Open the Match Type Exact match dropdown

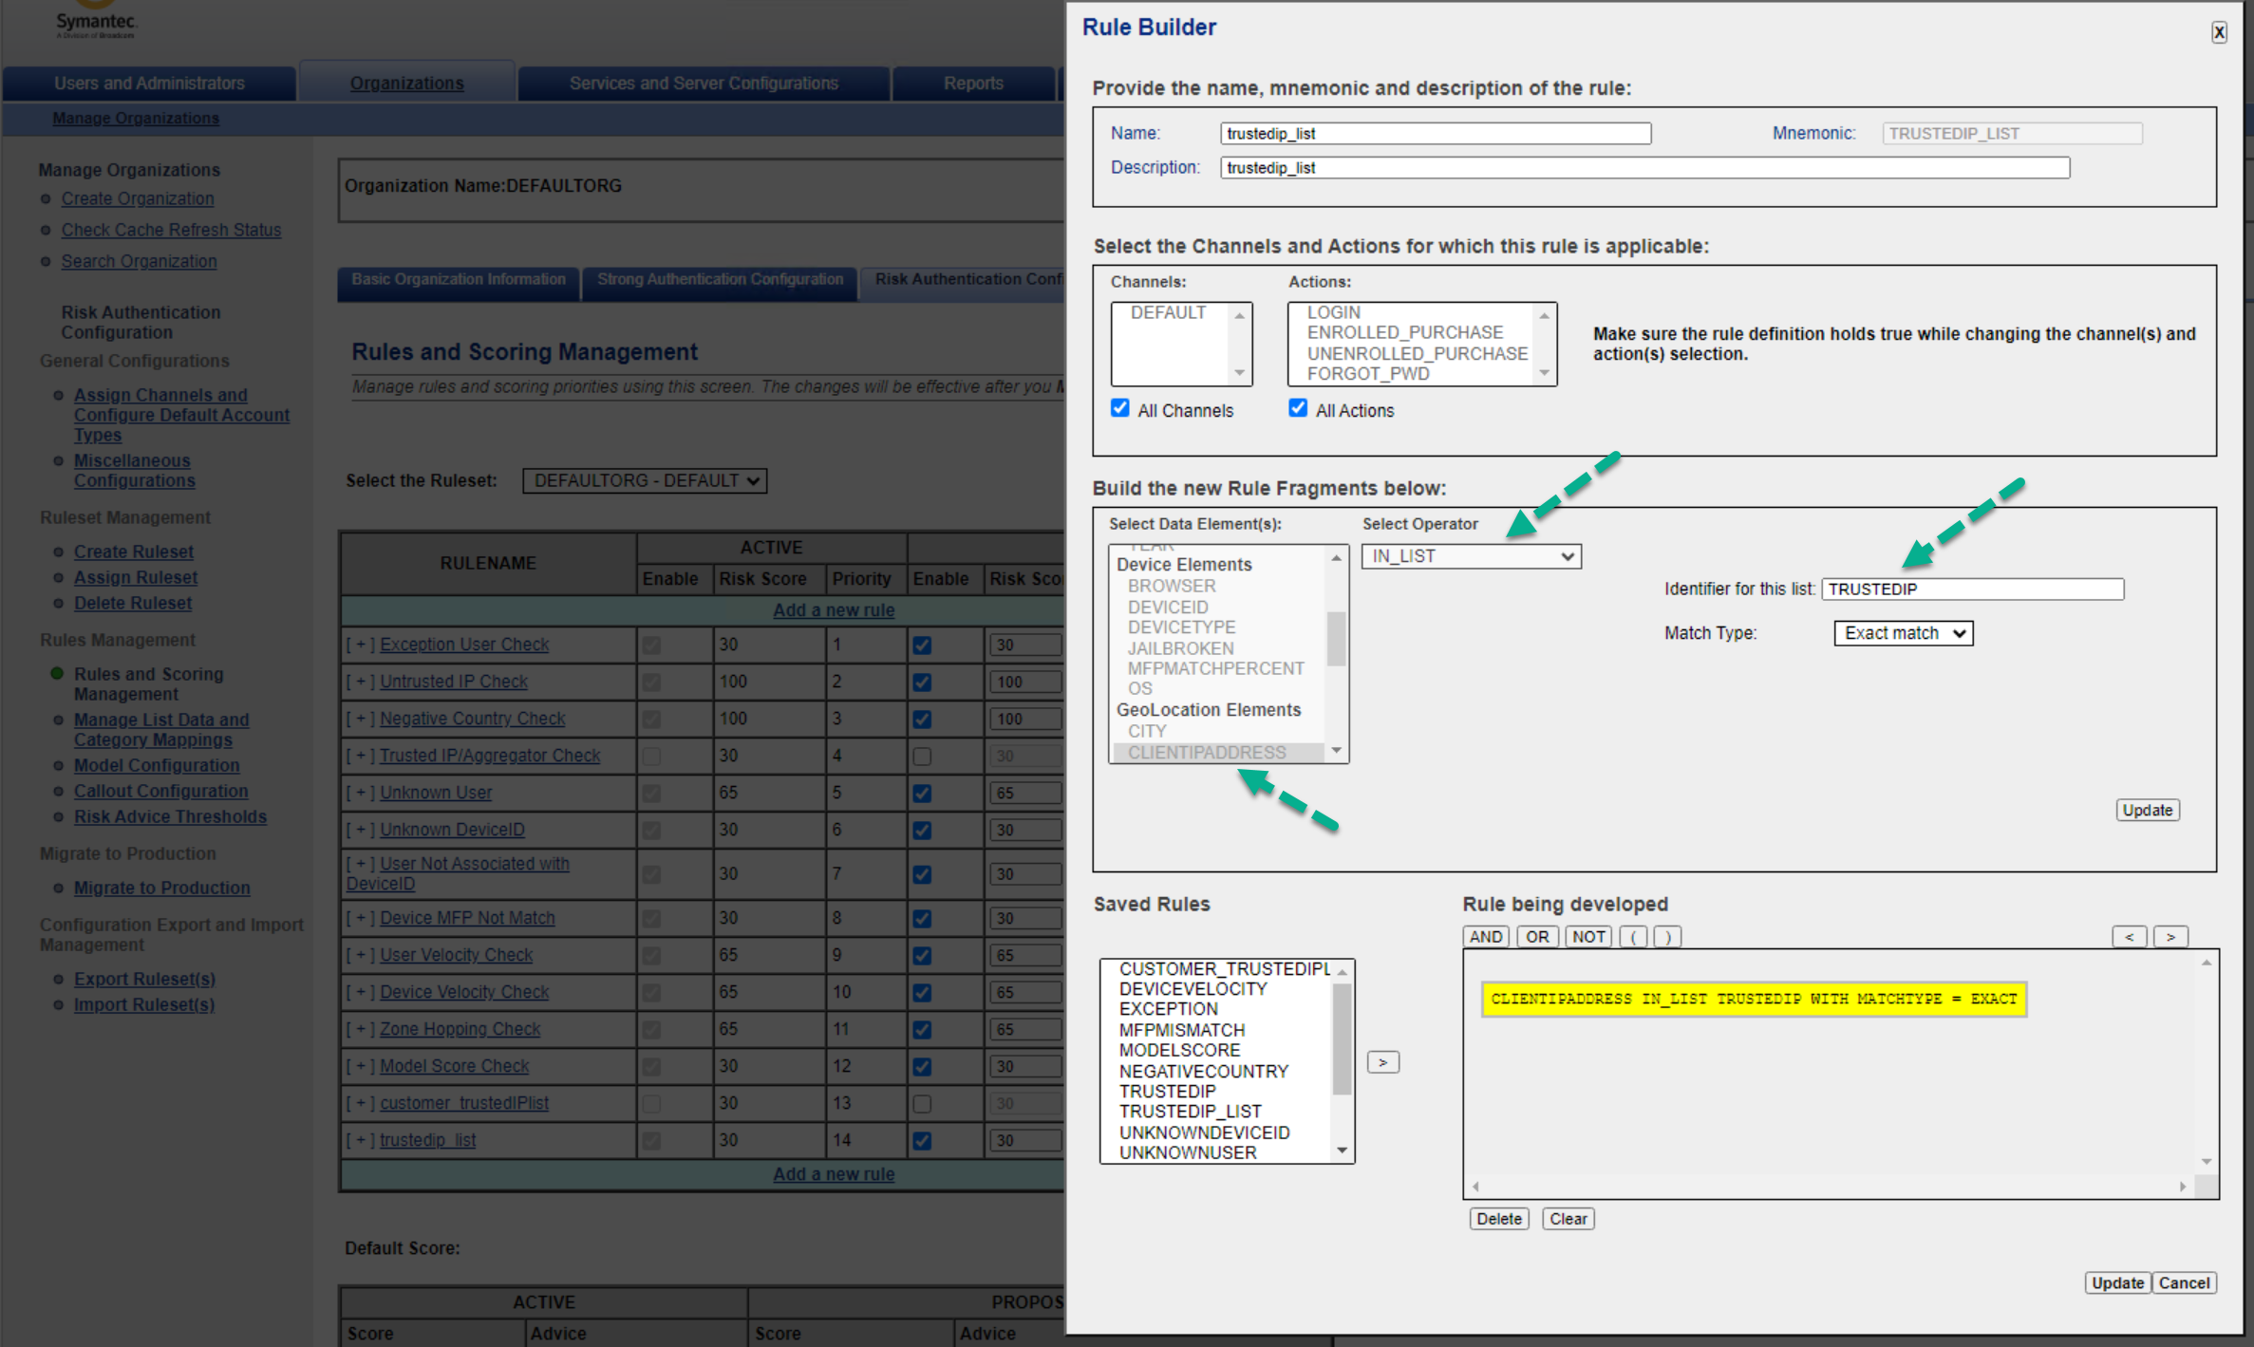click(1903, 633)
